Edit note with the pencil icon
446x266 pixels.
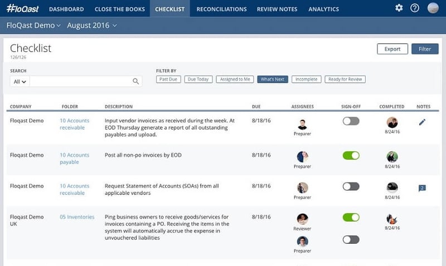[422, 122]
